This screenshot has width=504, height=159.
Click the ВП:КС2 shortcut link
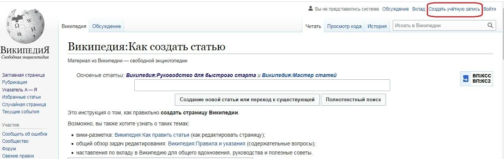click(482, 81)
